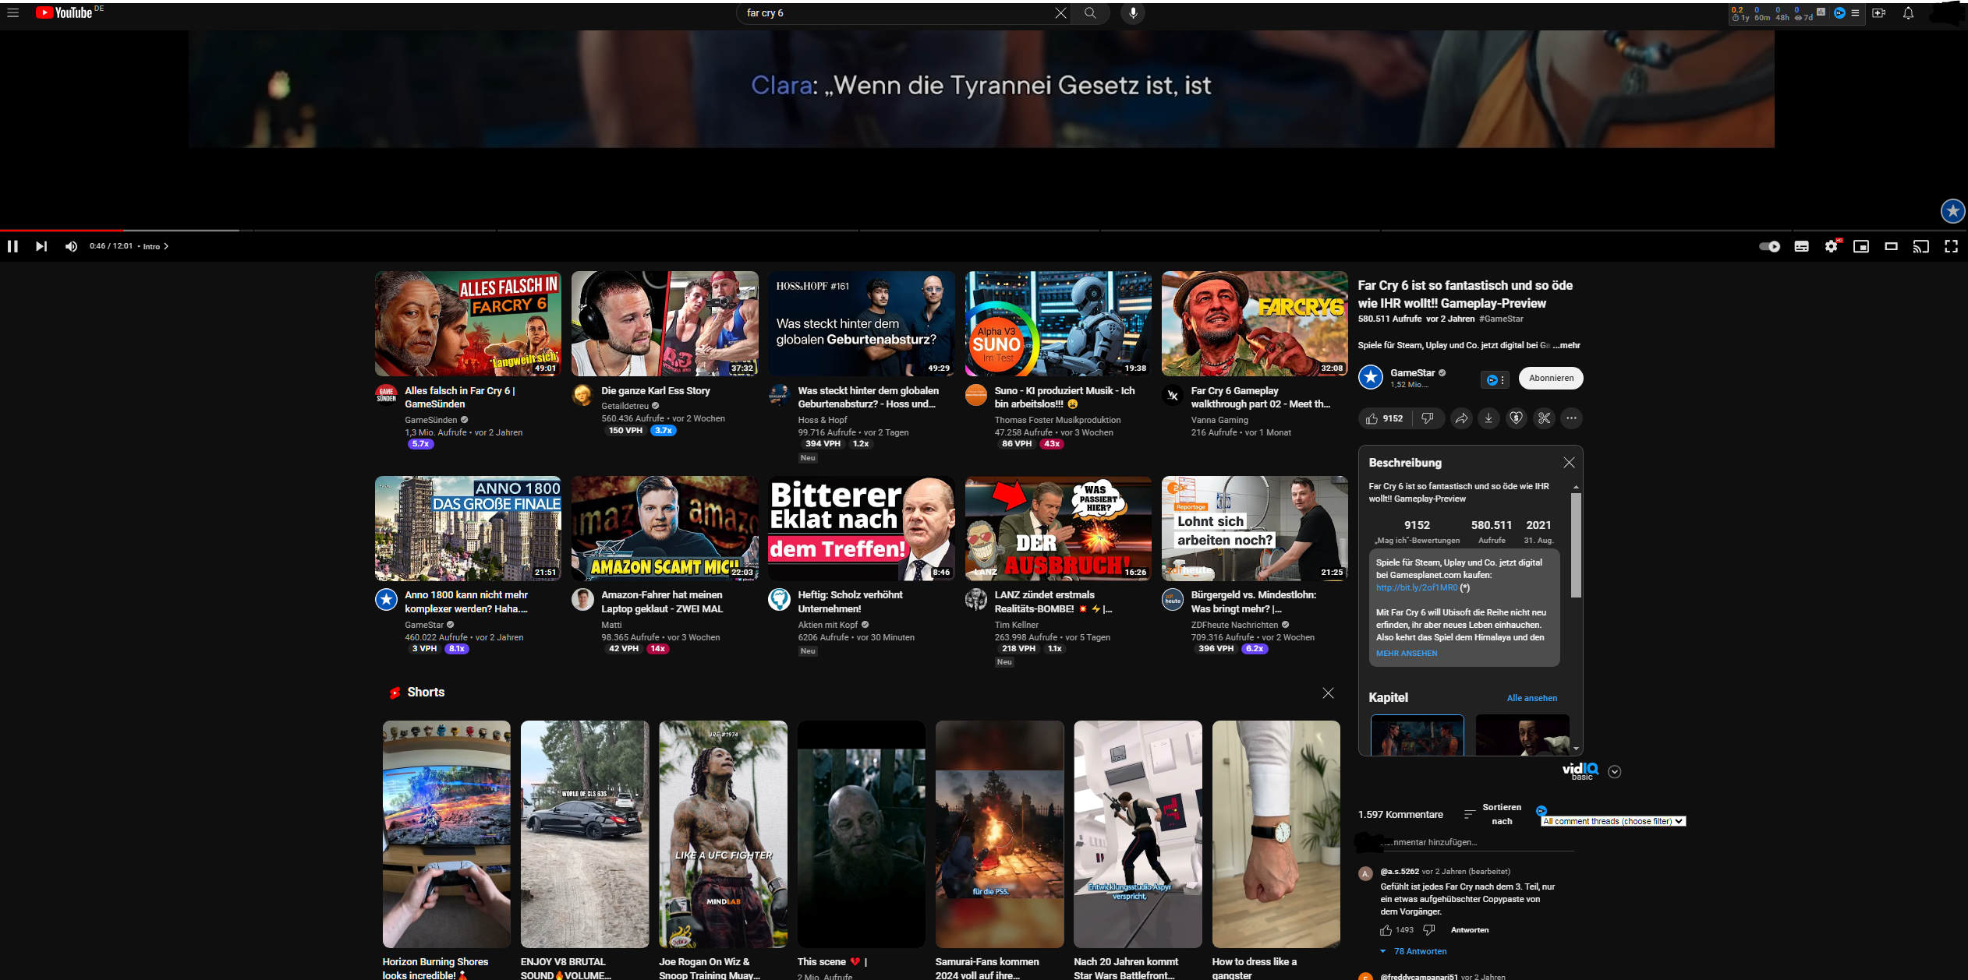Create a clip with scissors icon
This screenshot has height=980, width=1968.
pyautogui.click(x=1544, y=418)
